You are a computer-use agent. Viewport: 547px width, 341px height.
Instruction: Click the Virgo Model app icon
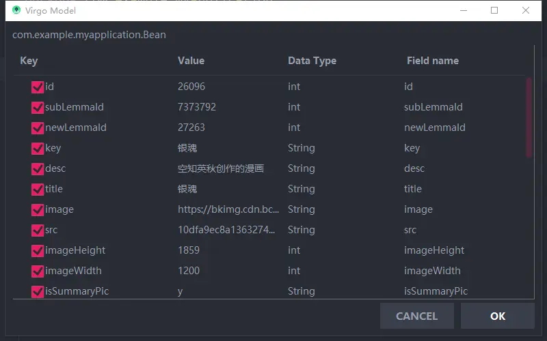click(x=16, y=10)
